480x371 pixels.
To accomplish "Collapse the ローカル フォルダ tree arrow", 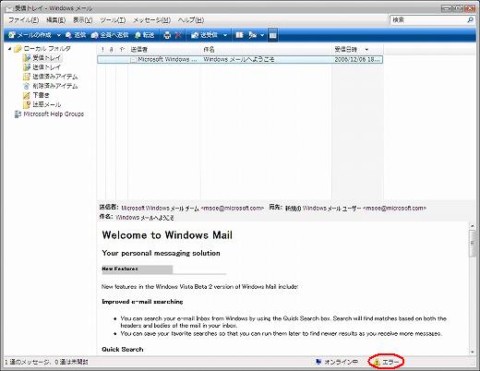I will tap(10, 49).
